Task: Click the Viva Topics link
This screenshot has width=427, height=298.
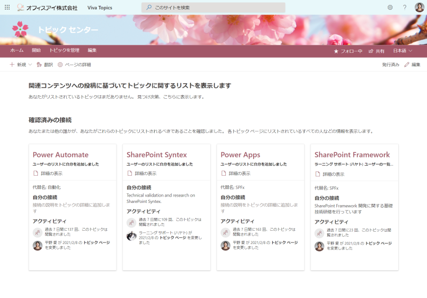Action: (x=100, y=7)
